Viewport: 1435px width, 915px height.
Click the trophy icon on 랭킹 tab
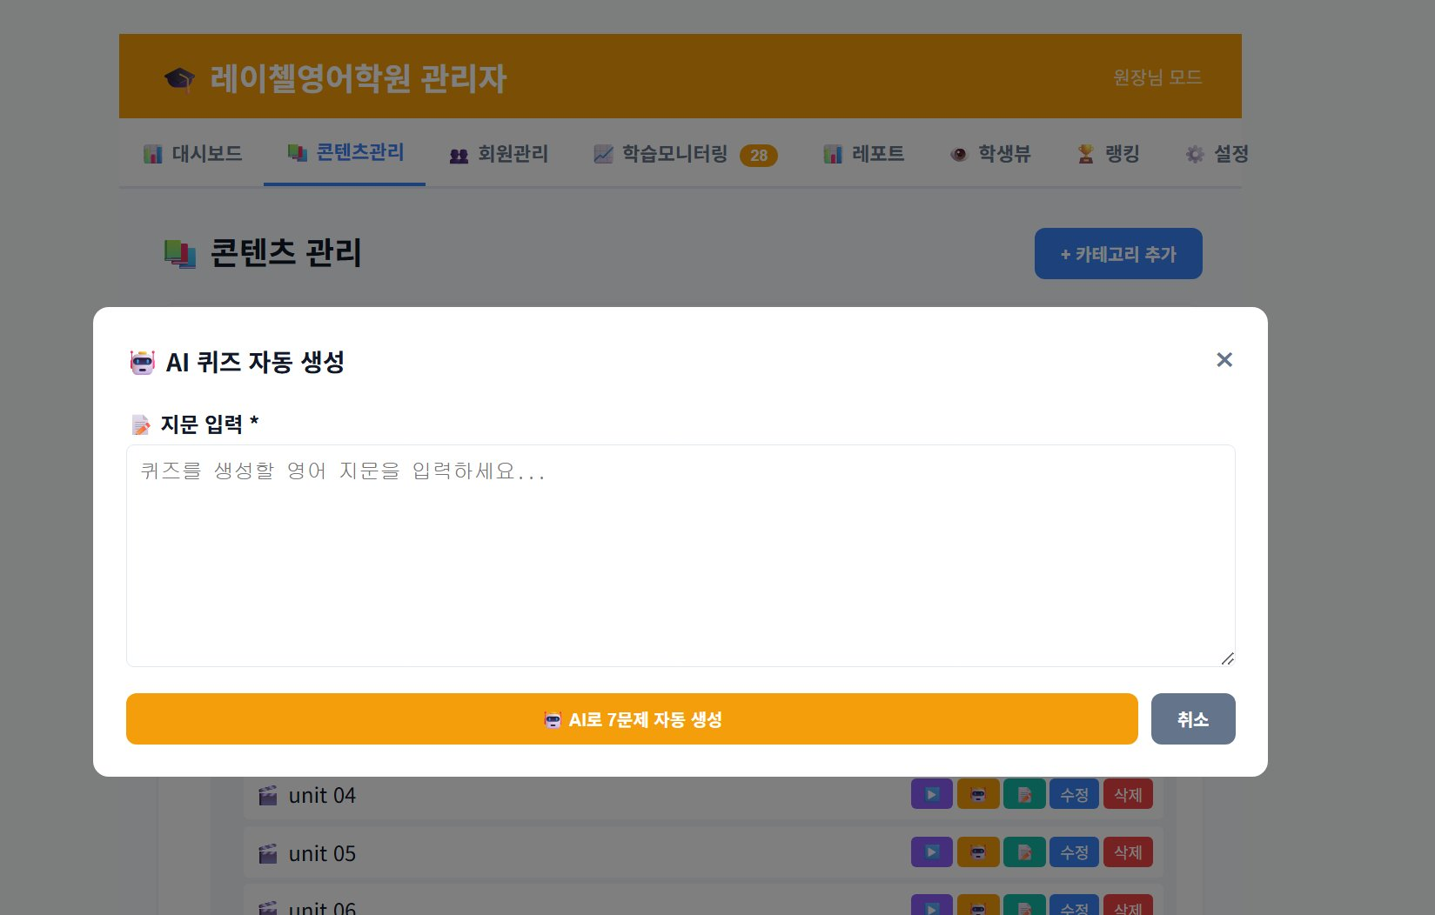pos(1086,154)
